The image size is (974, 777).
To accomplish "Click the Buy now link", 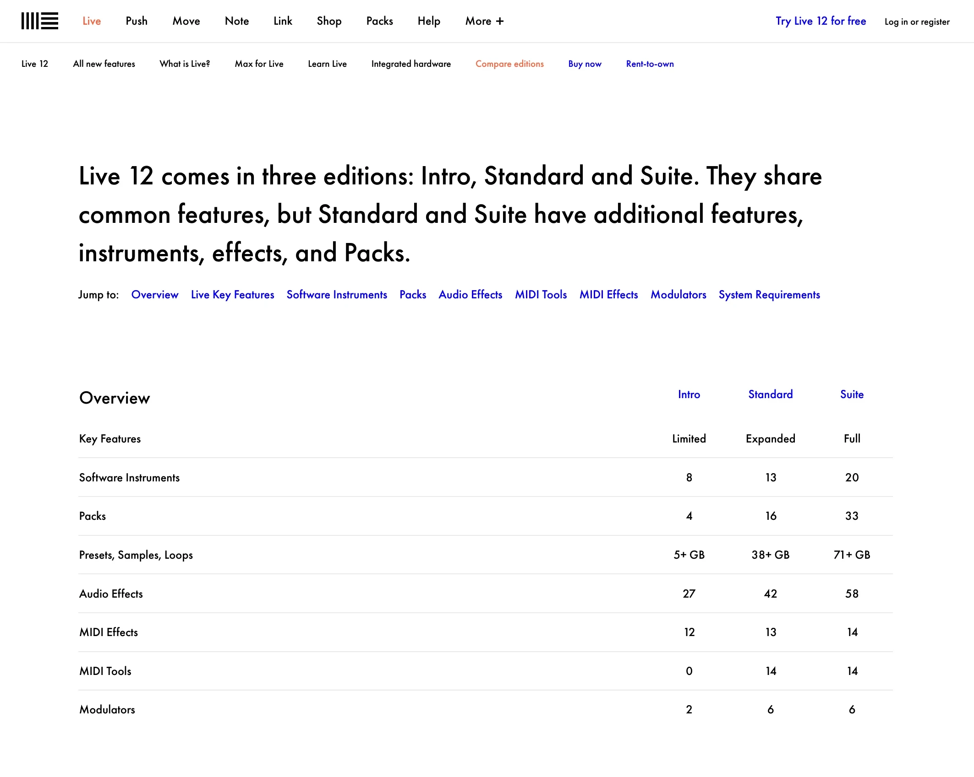I will tap(585, 64).
